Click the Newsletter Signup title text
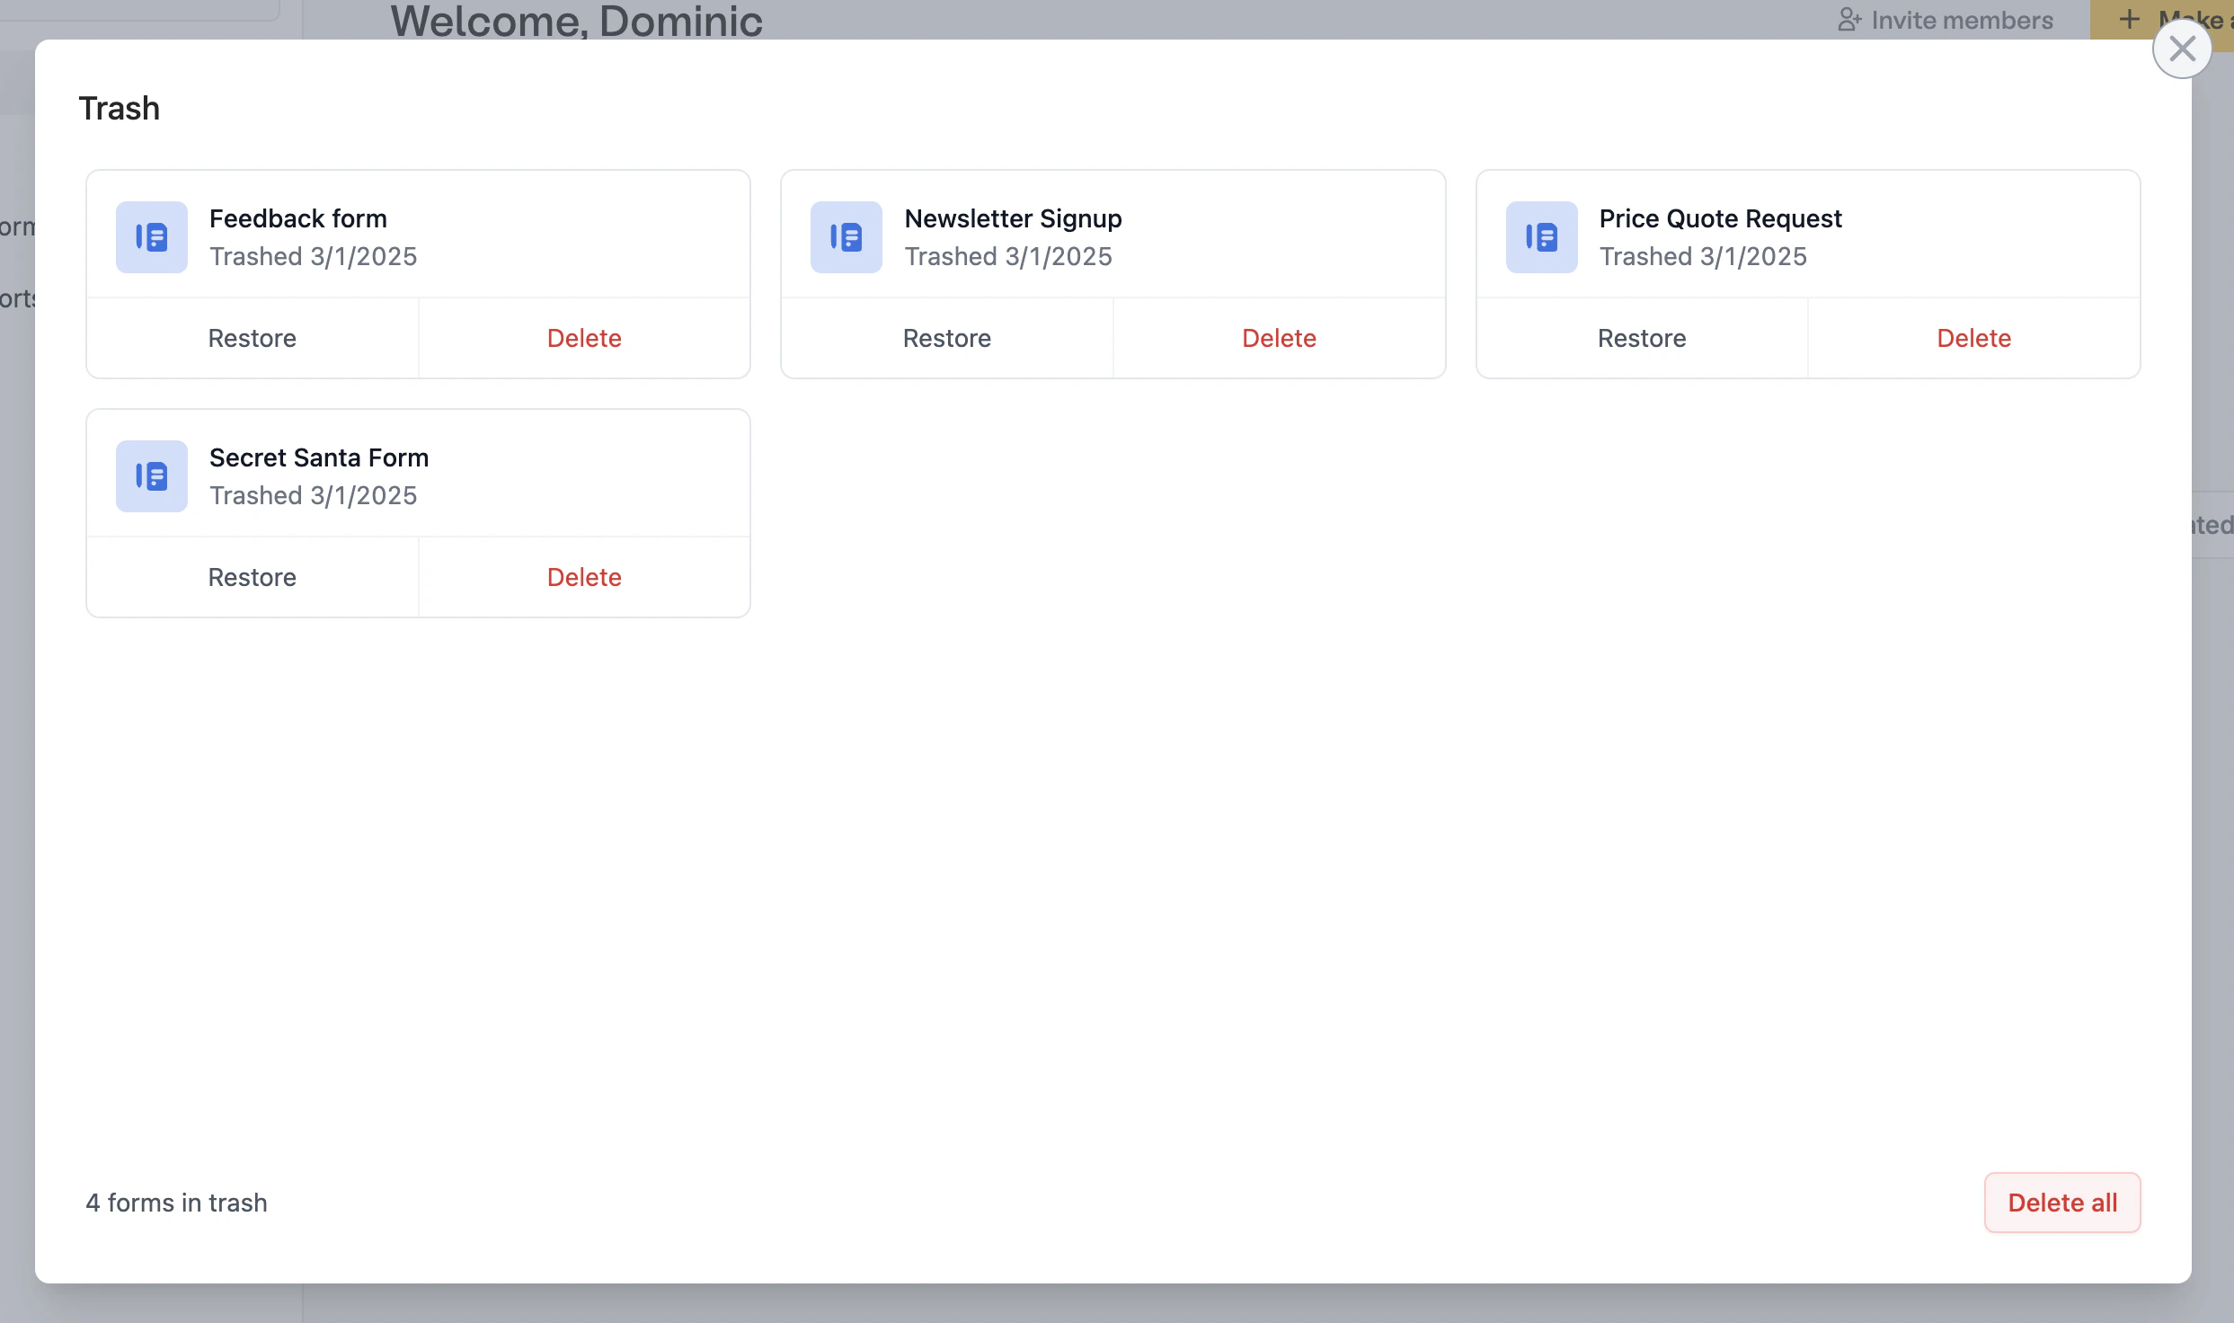The height and width of the screenshot is (1323, 2234). (x=1013, y=218)
